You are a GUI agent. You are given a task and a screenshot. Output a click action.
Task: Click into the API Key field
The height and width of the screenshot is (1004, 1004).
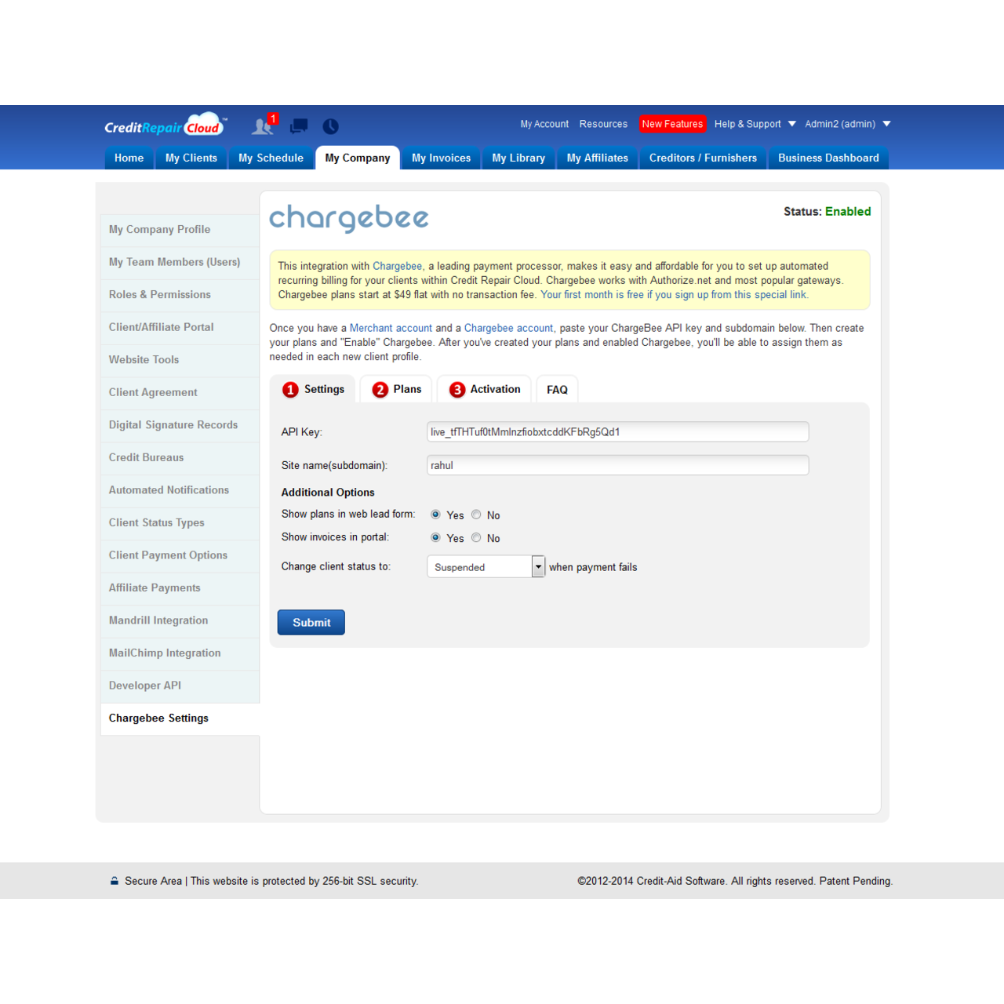click(617, 432)
